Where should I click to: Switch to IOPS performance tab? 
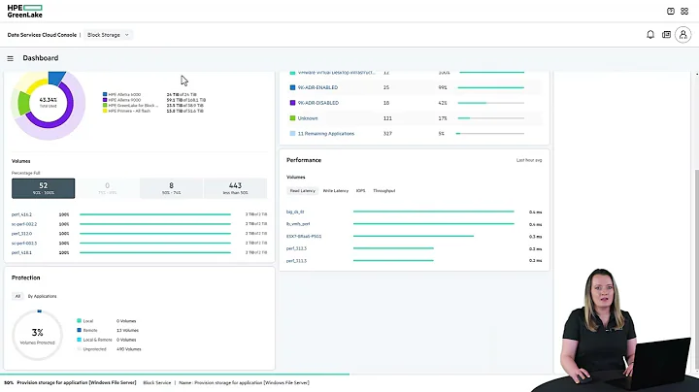coord(360,190)
